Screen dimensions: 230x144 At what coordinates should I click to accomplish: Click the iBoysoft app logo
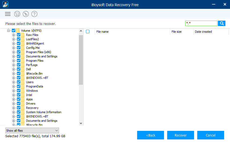click(x=5, y=5)
